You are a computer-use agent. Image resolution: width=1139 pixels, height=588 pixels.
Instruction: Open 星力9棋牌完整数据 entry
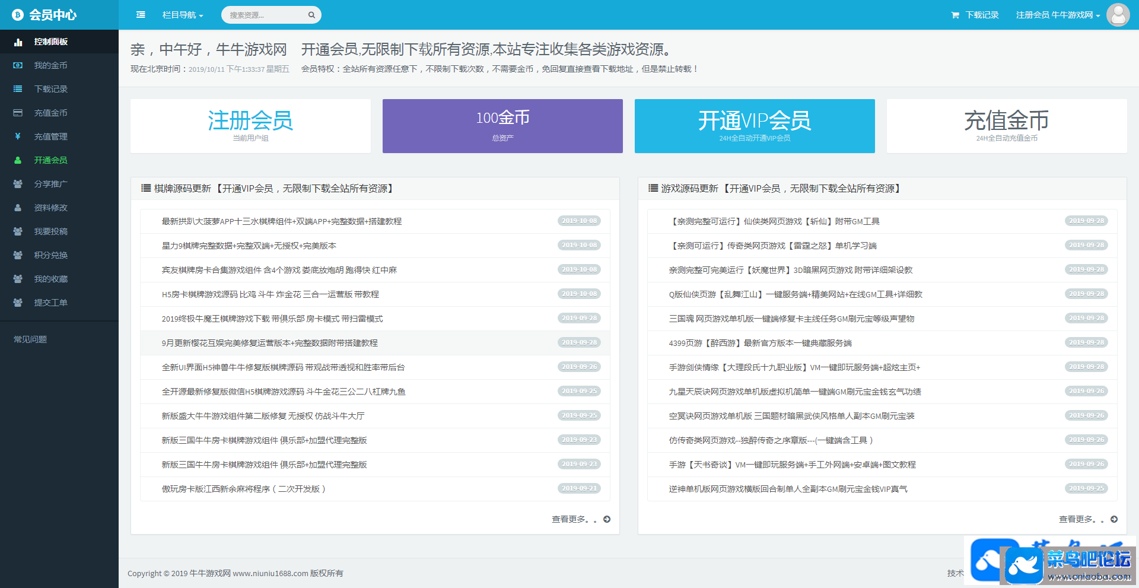coord(375,246)
